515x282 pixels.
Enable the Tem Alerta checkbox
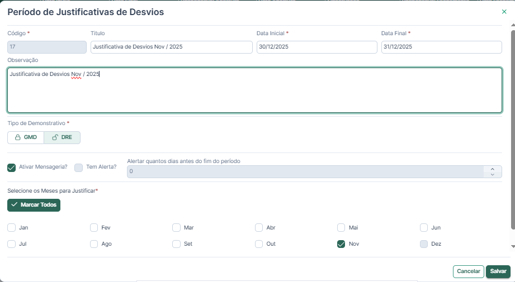click(x=79, y=167)
